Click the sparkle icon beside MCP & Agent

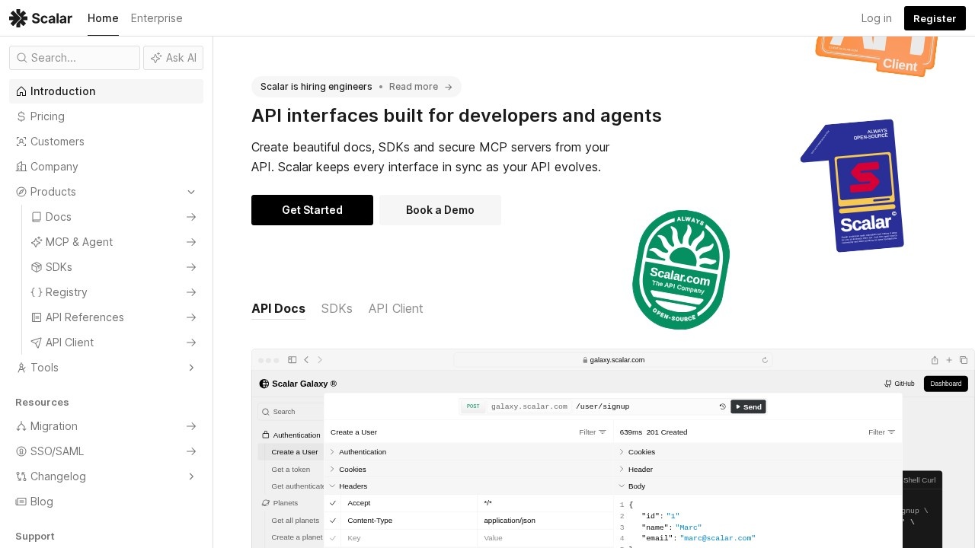(37, 242)
